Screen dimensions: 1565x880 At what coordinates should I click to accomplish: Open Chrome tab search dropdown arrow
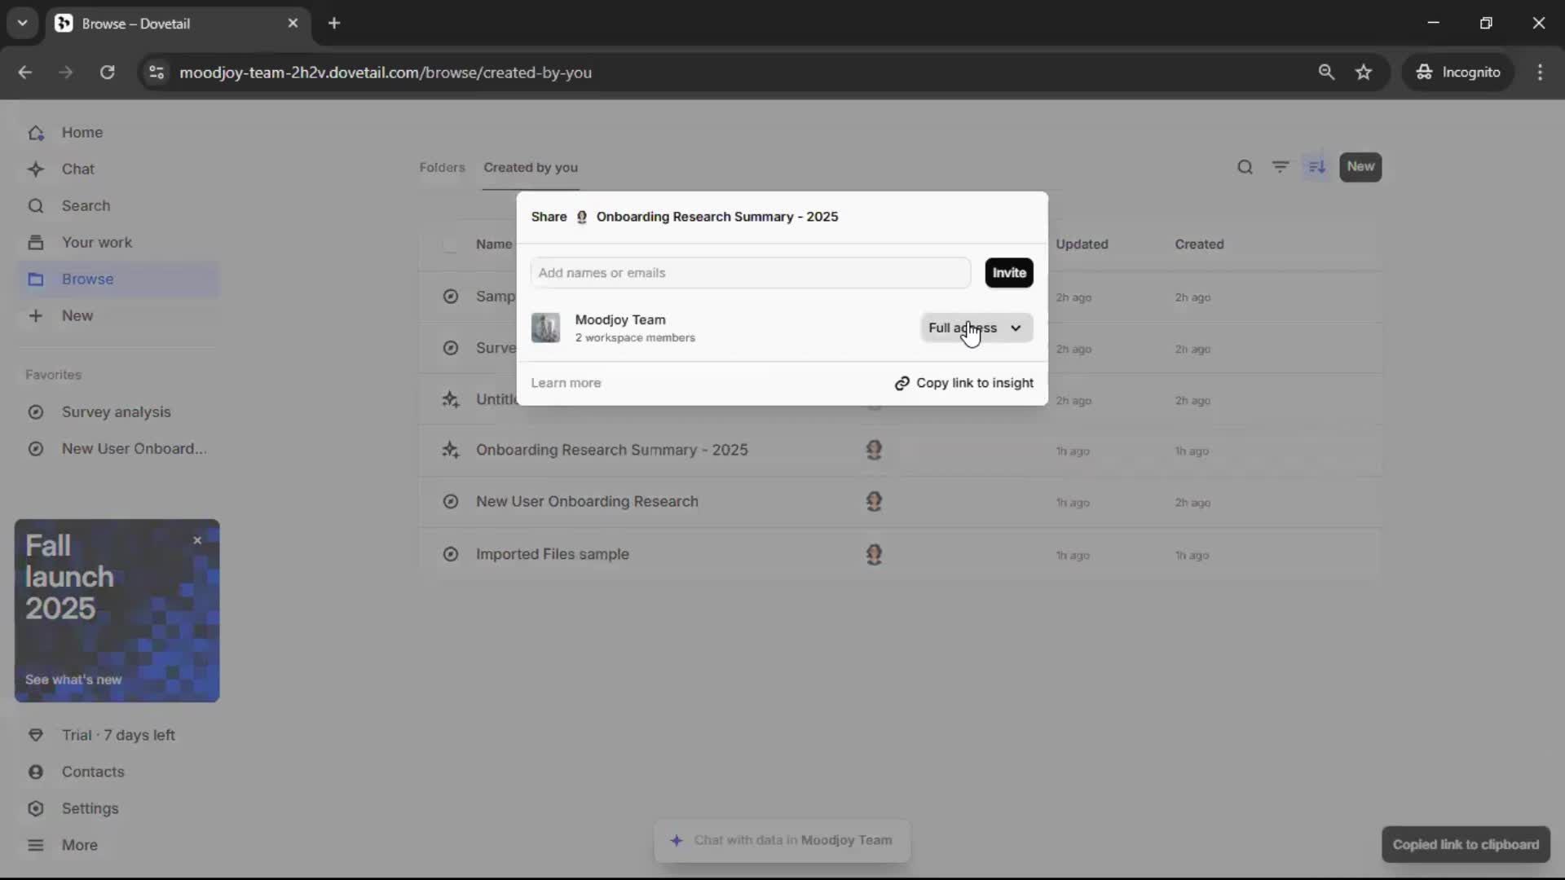click(22, 23)
